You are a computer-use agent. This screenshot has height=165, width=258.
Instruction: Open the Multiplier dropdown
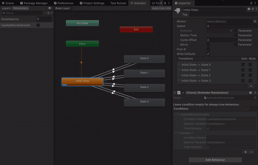click(x=220, y=31)
